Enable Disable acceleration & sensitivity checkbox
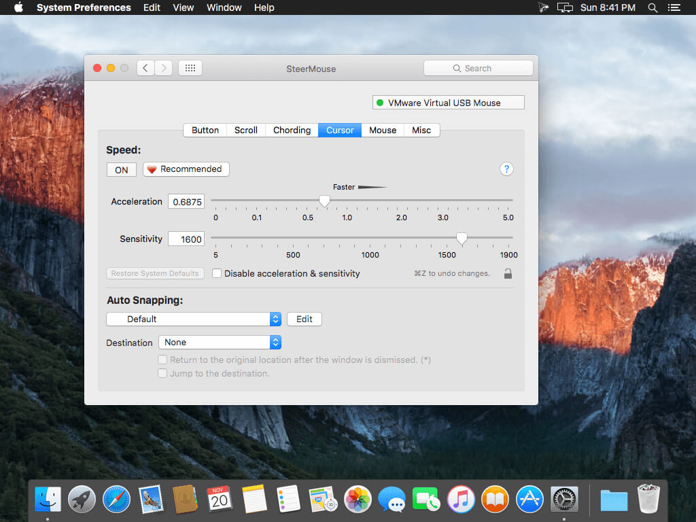Image resolution: width=696 pixels, height=522 pixels. (217, 273)
